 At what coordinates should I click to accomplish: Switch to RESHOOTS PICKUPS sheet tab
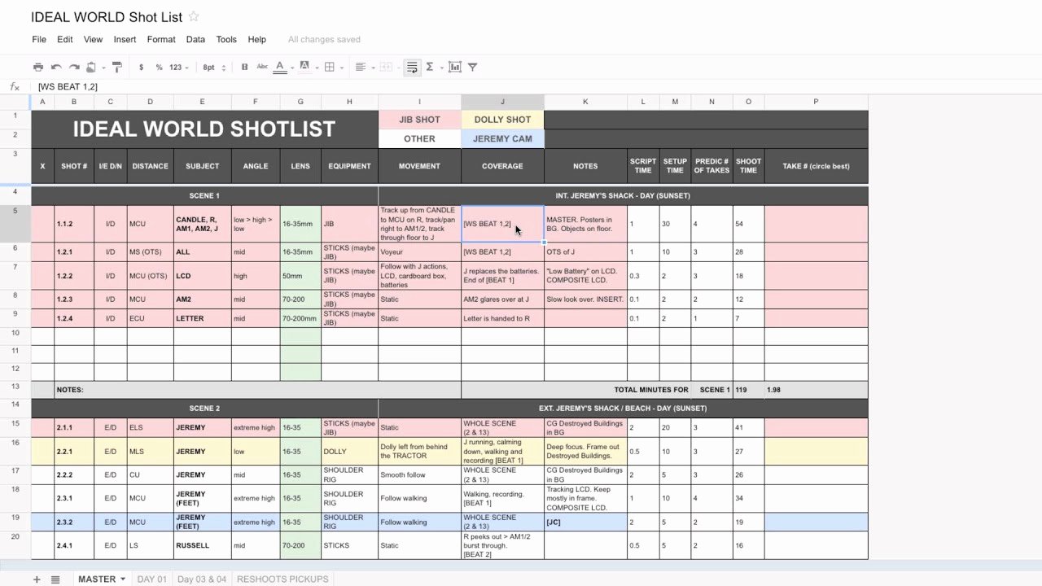click(282, 579)
